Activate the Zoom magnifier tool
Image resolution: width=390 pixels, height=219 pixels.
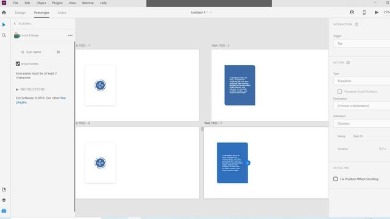click(x=4, y=35)
